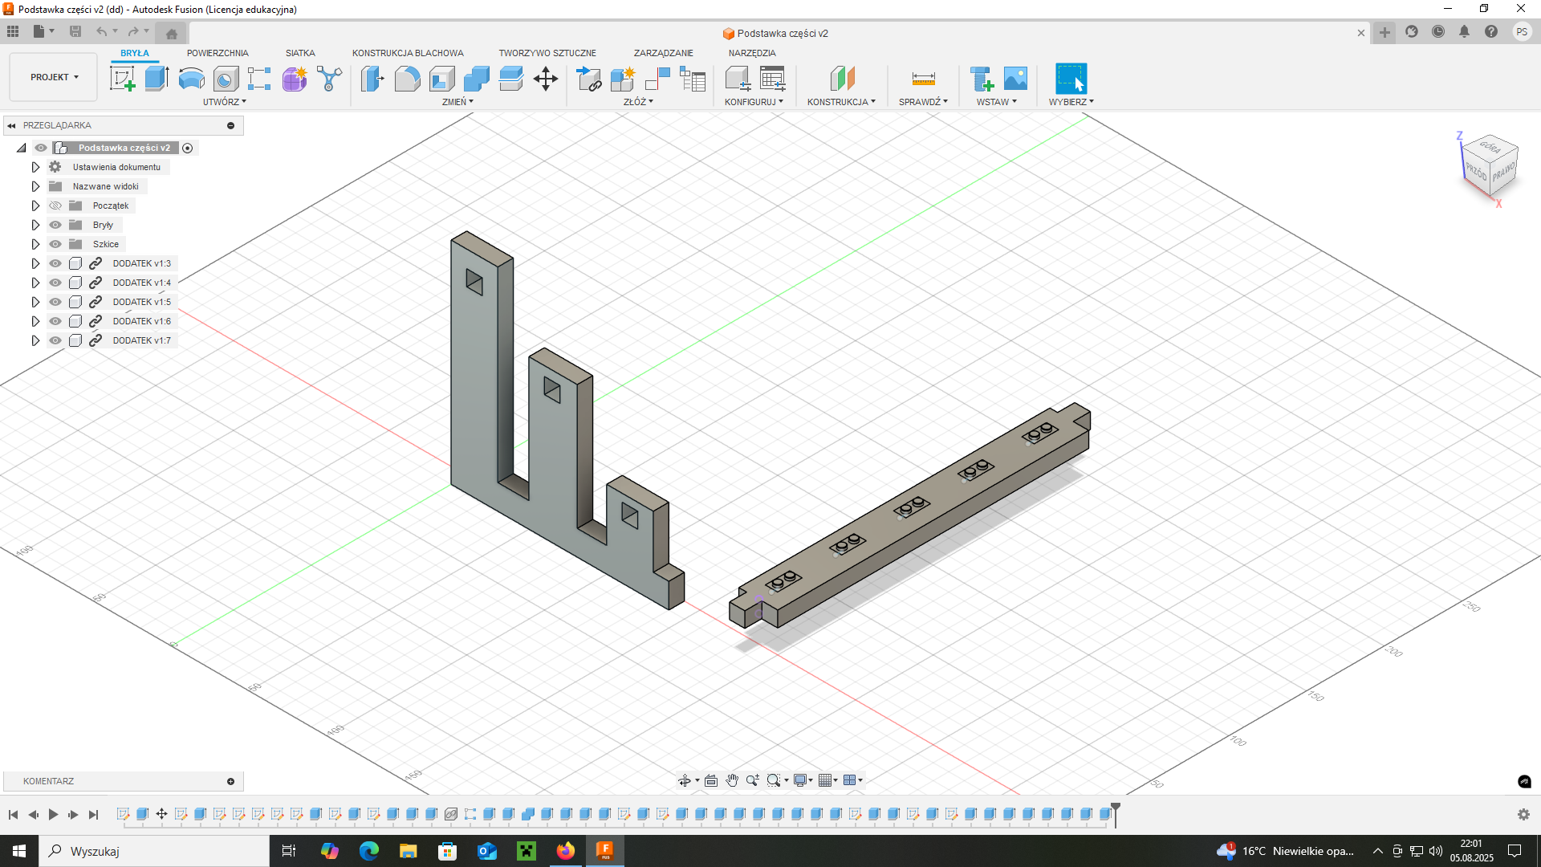Toggle visibility of the Szkice folder

tap(55, 244)
